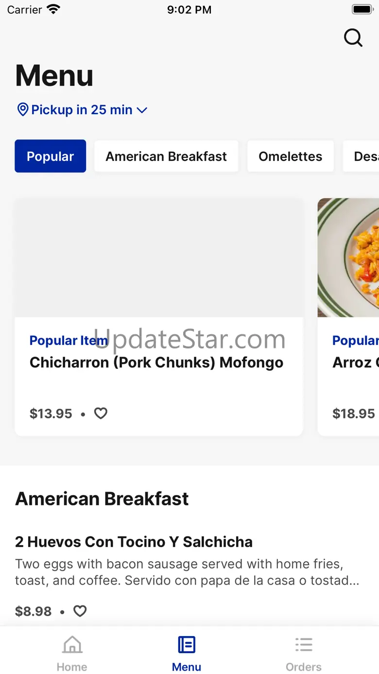Image resolution: width=379 pixels, height=674 pixels.
Task: Open the Orders list icon
Action: click(304, 645)
